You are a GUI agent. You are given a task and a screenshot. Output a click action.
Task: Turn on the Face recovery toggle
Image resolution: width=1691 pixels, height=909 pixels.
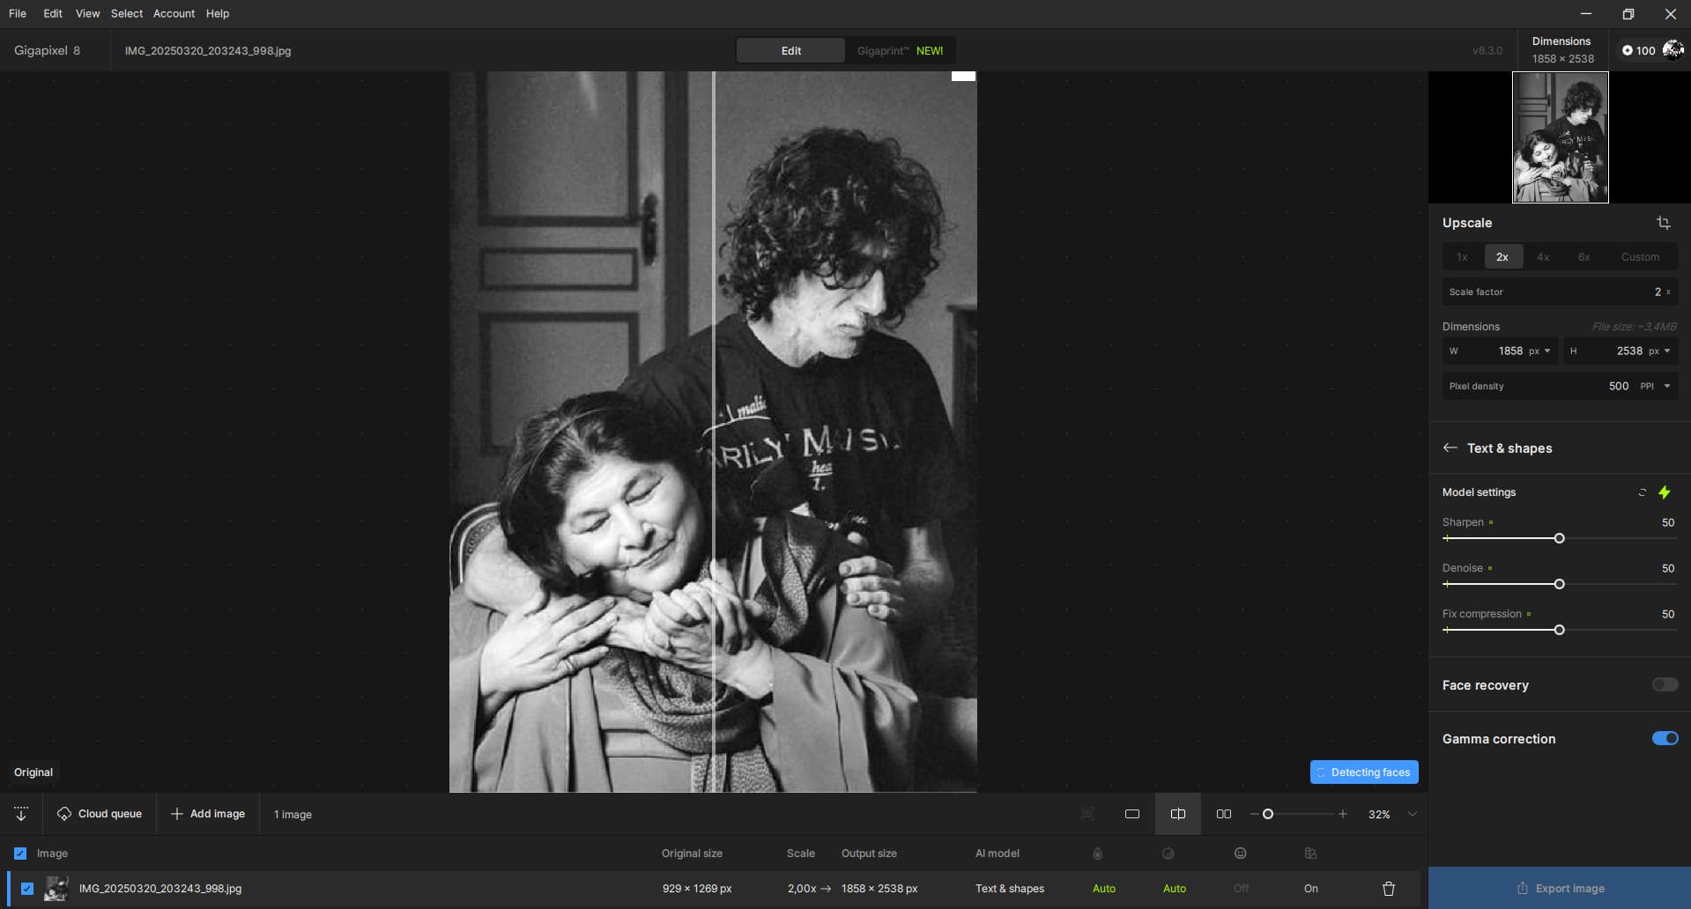coord(1664,684)
